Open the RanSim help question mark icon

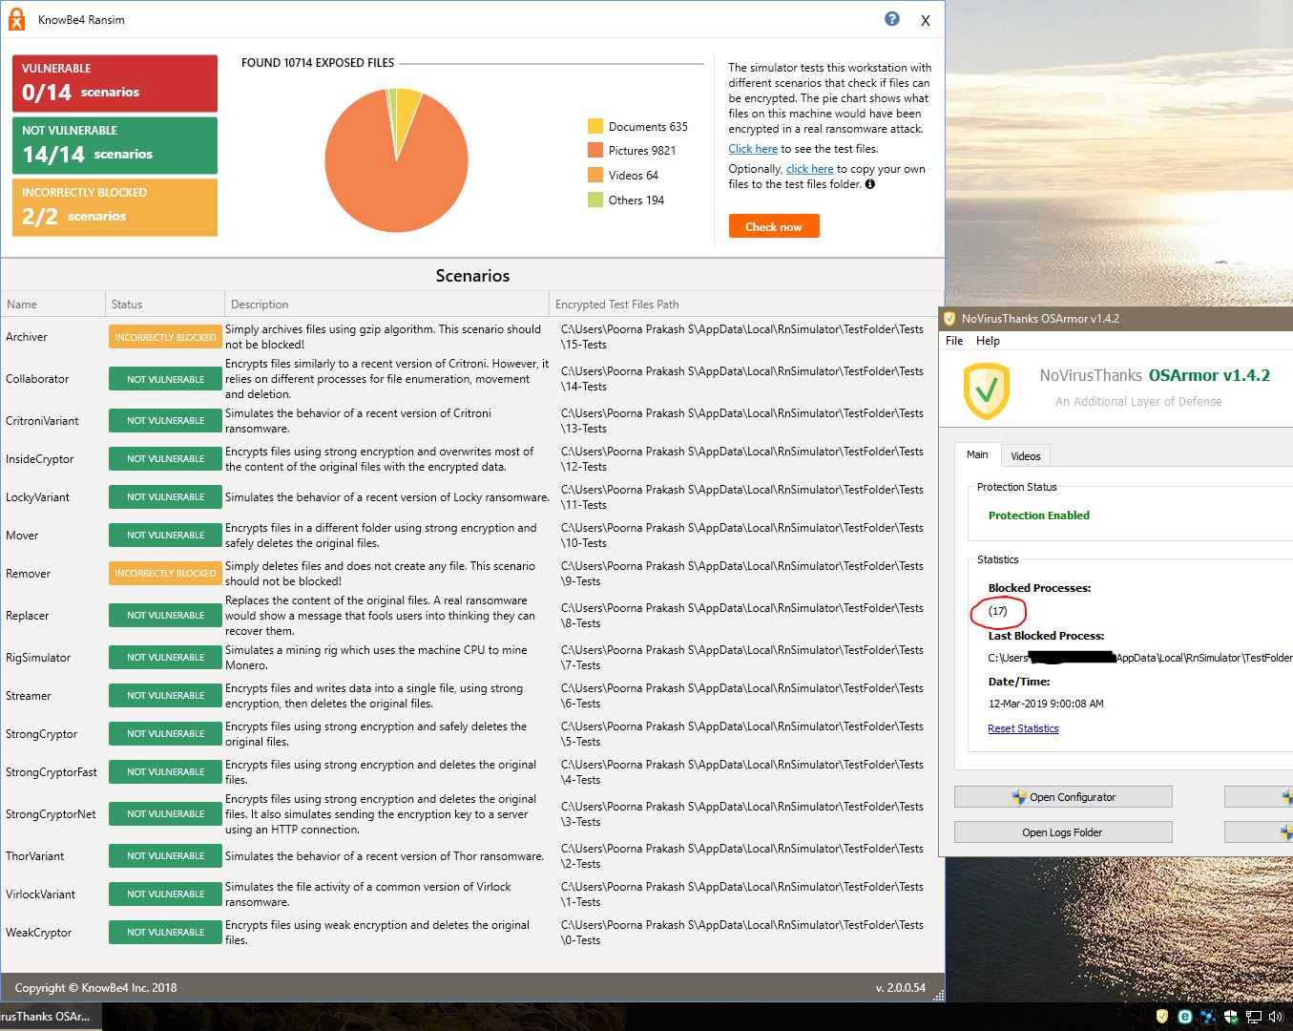[x=892, y=19]
